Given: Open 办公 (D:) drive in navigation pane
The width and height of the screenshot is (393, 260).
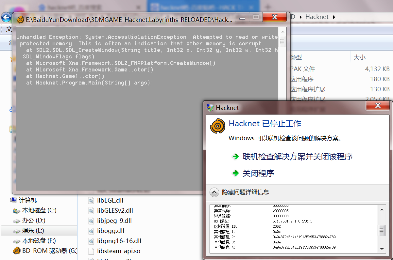Looking at the screenshot, I should [x=34, y=221].
